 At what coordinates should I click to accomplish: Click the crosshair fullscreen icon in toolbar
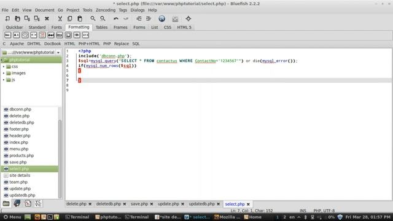click(189, 18)
